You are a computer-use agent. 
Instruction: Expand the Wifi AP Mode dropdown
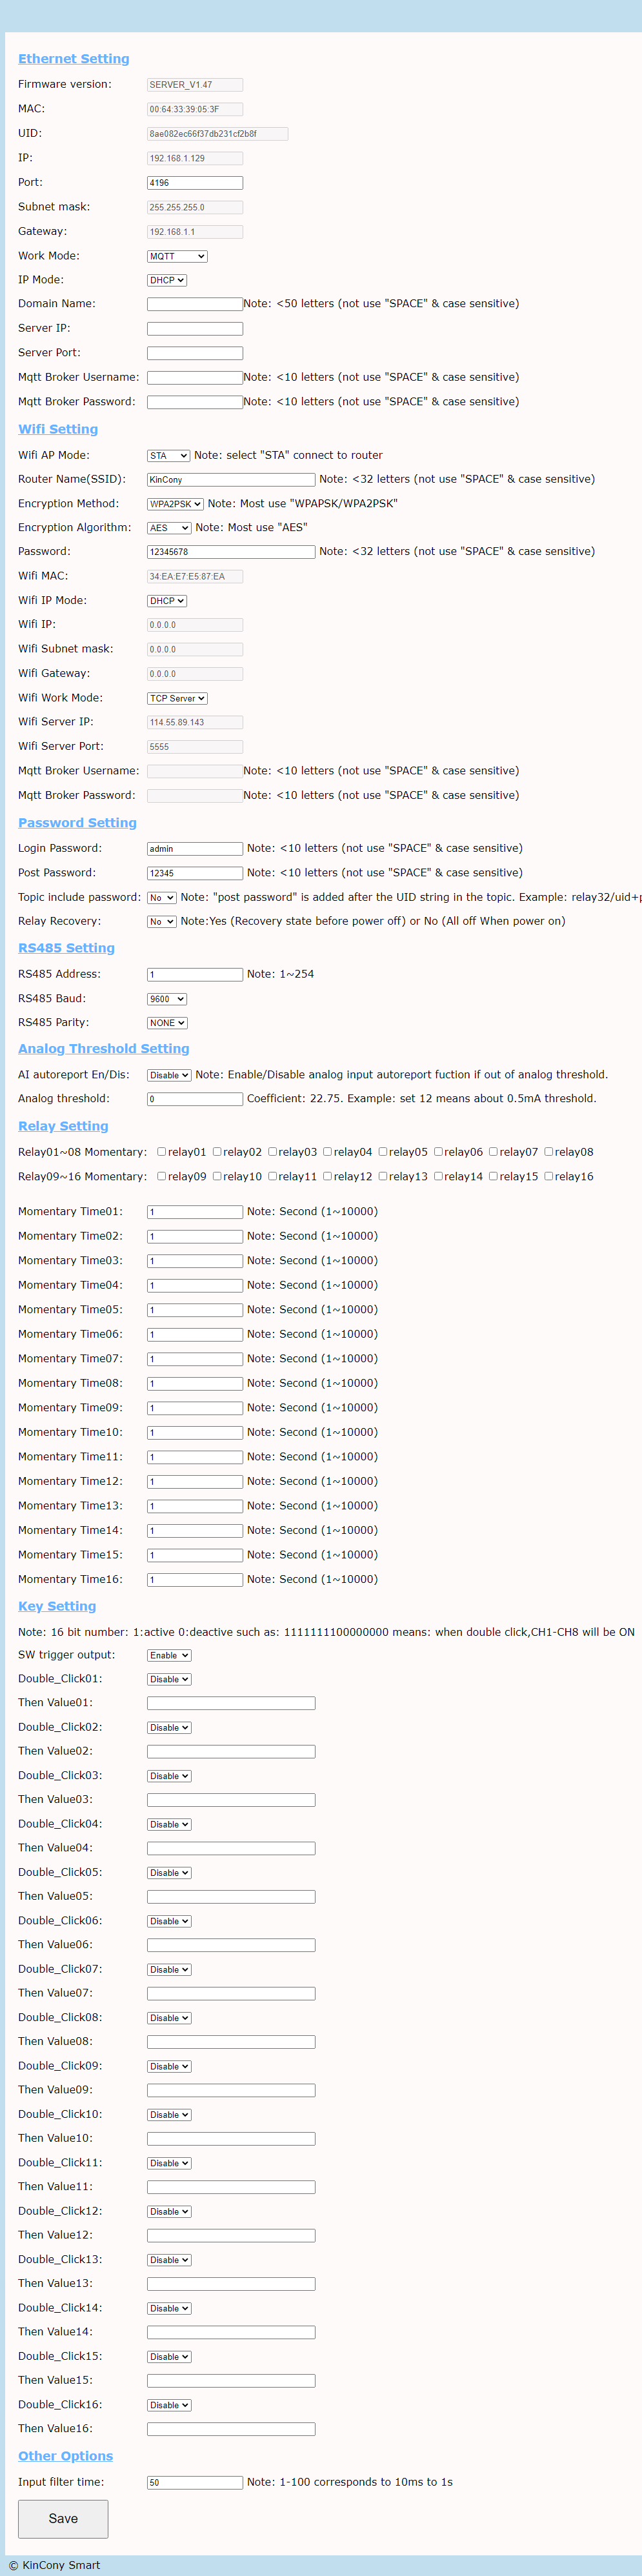168,455
